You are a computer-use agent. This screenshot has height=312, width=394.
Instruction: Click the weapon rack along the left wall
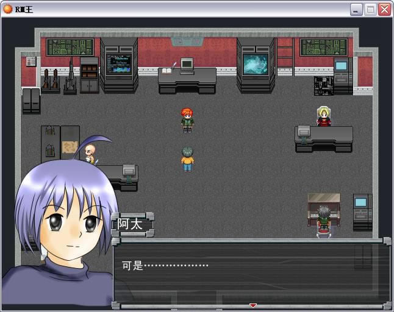[60, 79]
